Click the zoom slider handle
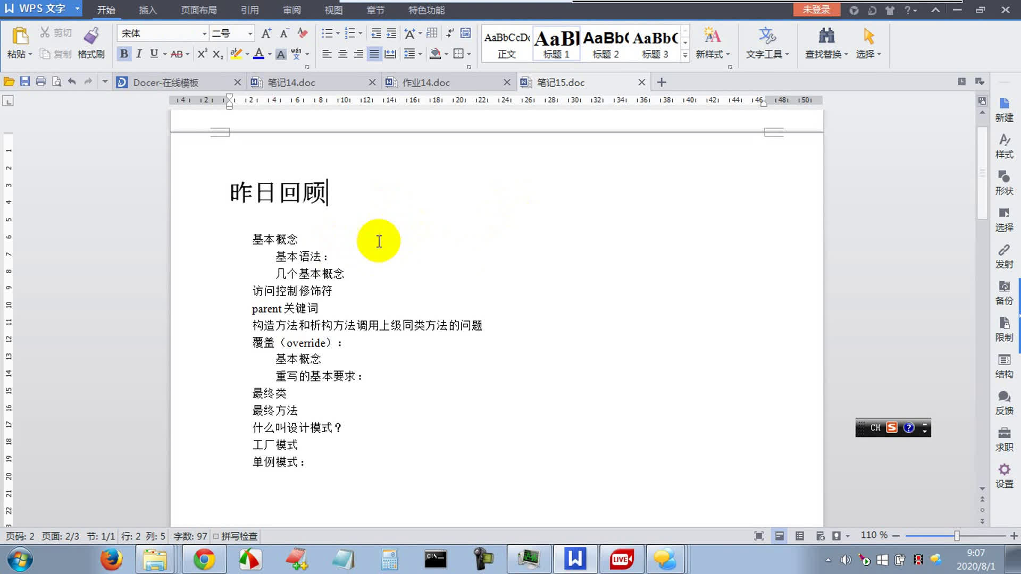This screenshot has width=1021, height=574. [957, 536]
